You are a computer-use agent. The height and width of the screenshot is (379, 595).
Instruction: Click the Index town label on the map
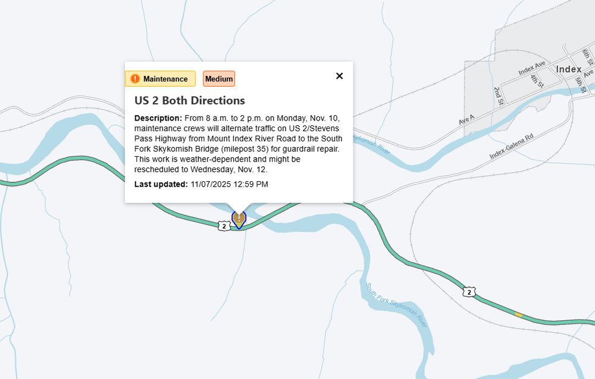[568, 70]
